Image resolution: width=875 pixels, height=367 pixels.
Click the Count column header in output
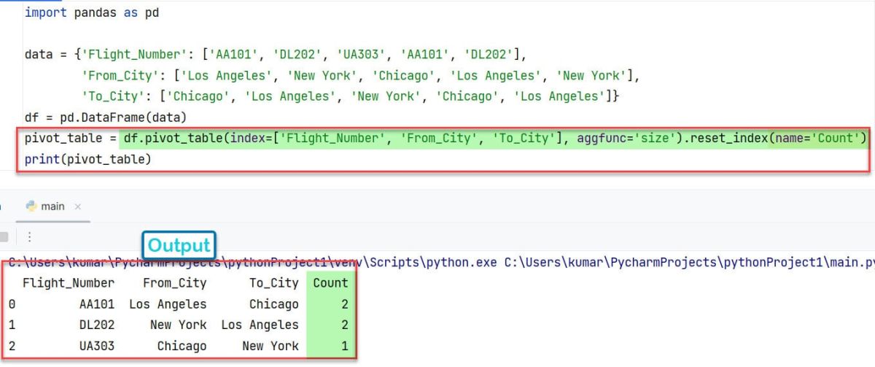330,283
